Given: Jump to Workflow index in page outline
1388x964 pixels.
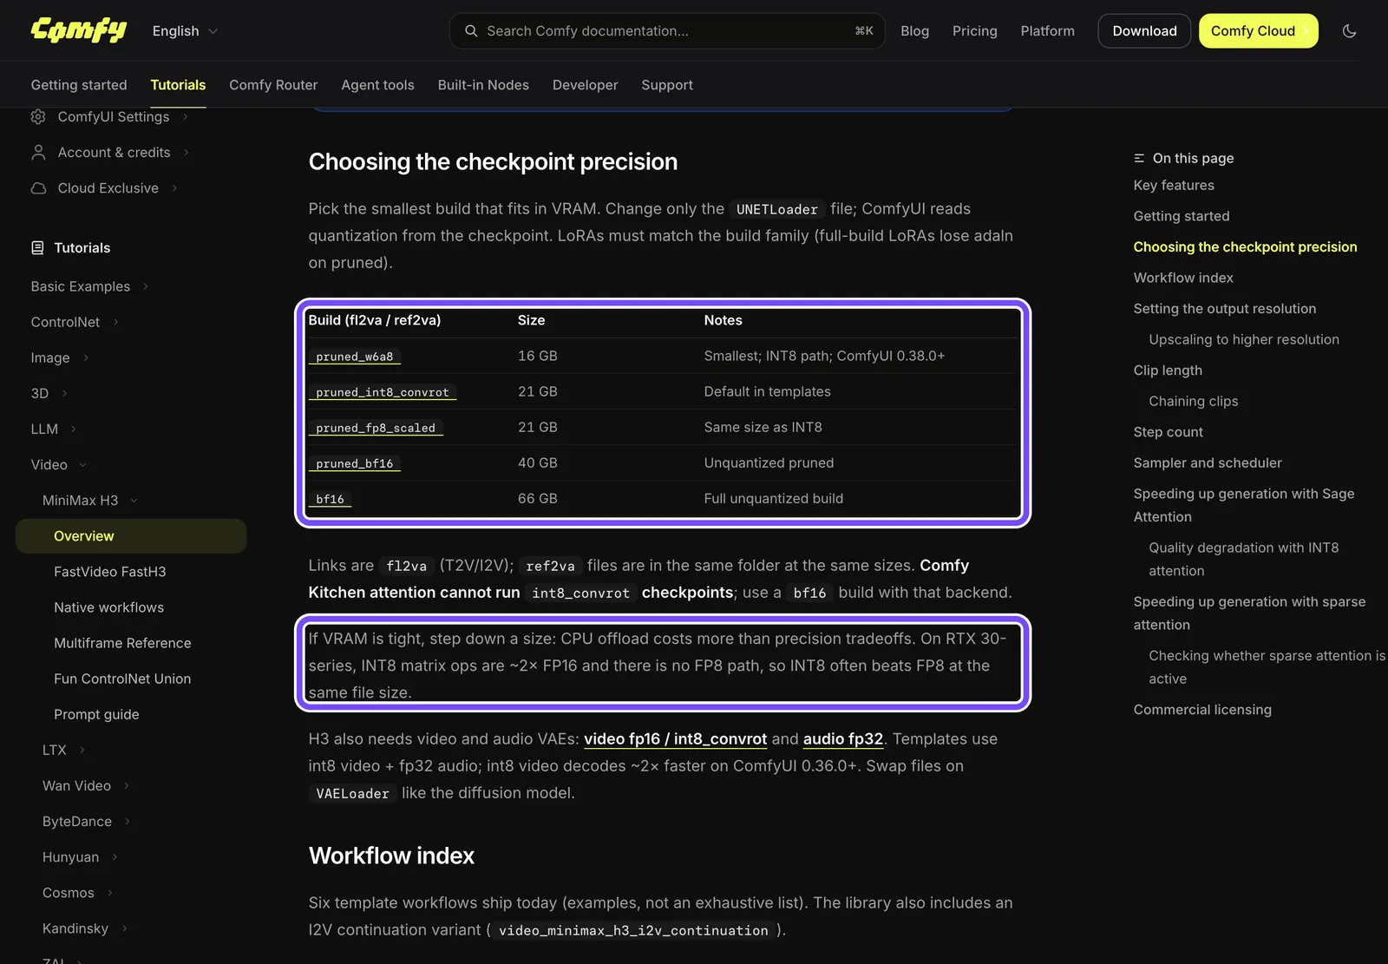Looking at the screenshot, I should (1182, 278).
